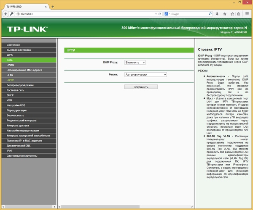
Task: Open Контроль пропускной способности menu item
Action: (x=29, y=136)
